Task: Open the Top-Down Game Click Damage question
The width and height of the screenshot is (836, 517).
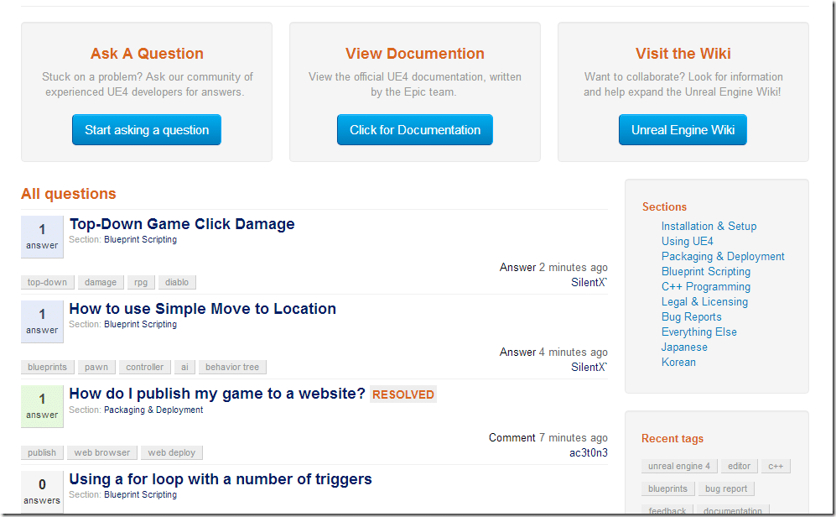Action: (x=182, y=224)
